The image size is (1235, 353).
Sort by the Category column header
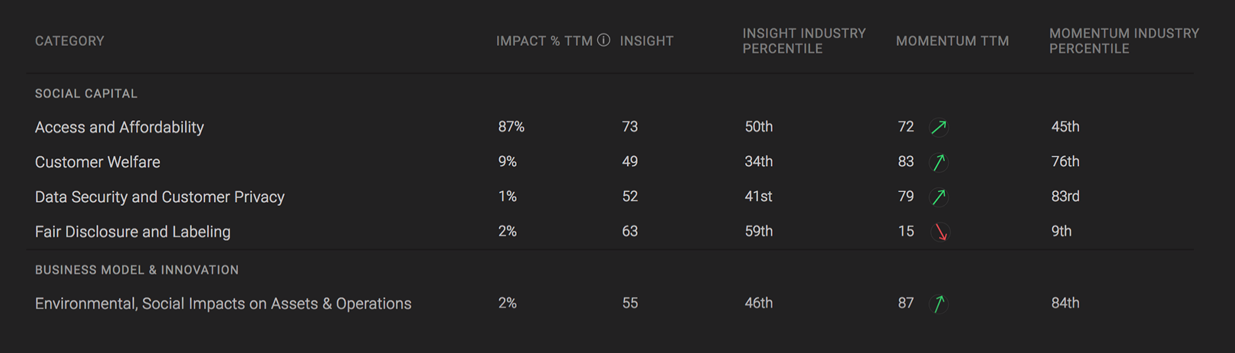tap(70, 41)
